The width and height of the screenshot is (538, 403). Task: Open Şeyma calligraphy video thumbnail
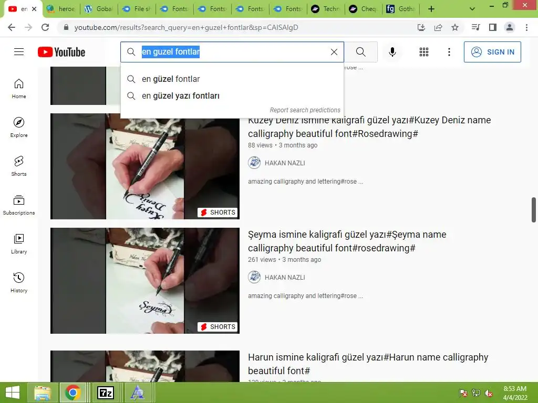click(x=145, y=281)
